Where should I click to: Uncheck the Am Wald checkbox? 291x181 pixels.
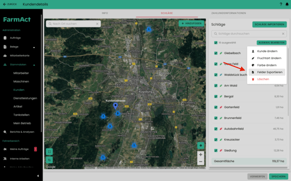click(x=216, y=85)
